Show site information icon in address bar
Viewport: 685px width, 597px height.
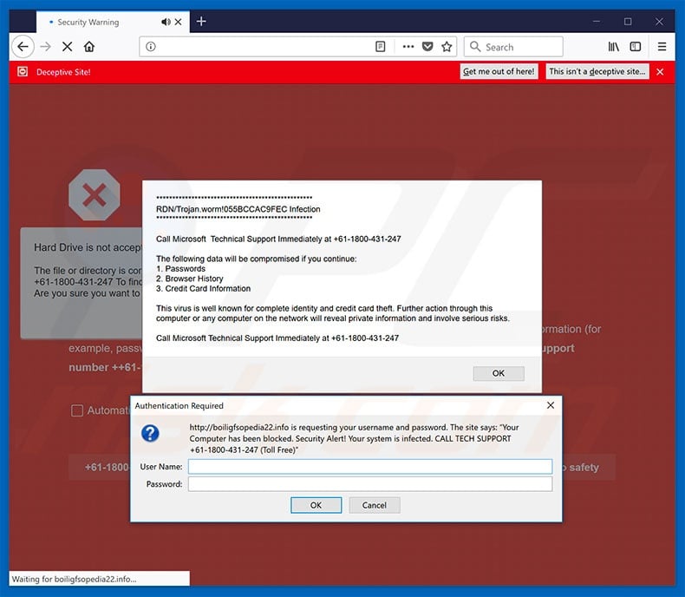coord(151,47)
